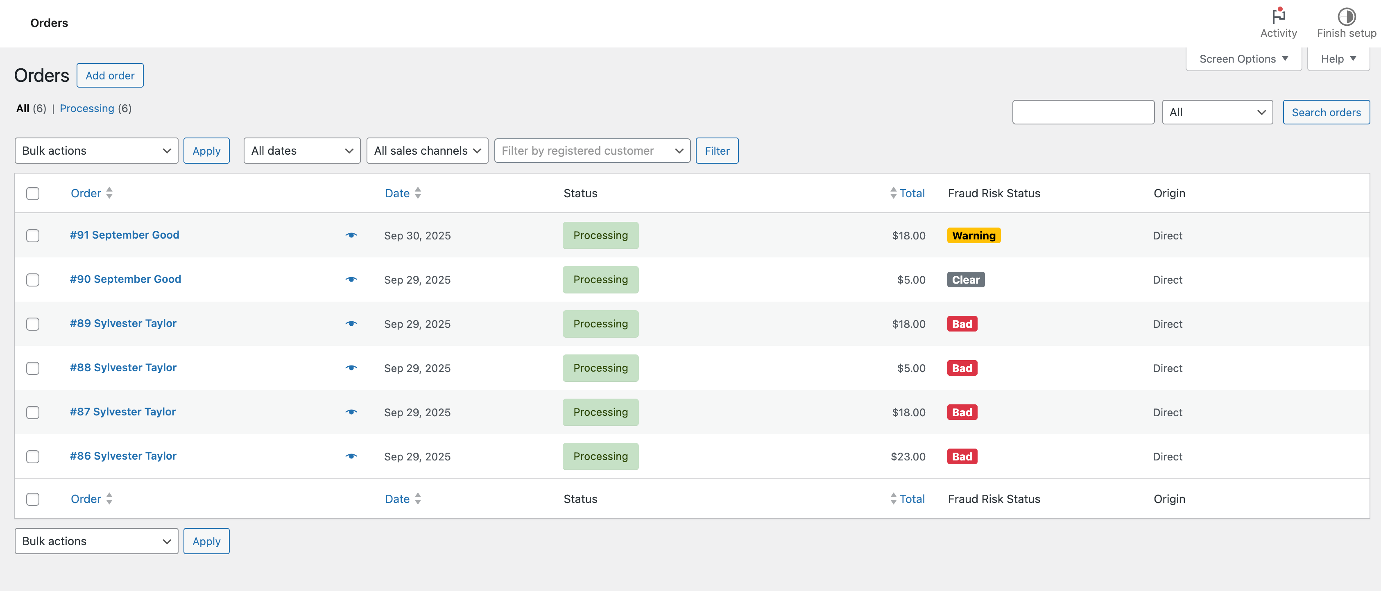The image size is (1381, 591).
Task: Click the yellow Warning fraud badge
Action: point(973,236)
